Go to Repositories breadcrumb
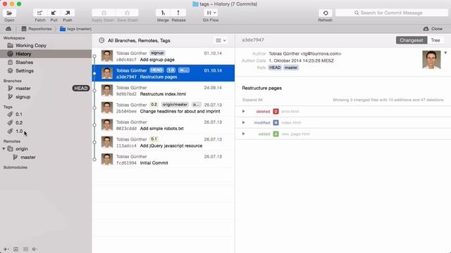Image resolution: width=451 pixels, height=253 pixels. click(x=37, y=29)
